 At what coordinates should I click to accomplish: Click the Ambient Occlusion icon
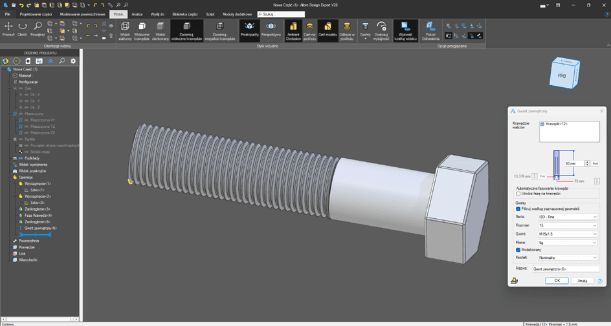[x=293, y=29]
